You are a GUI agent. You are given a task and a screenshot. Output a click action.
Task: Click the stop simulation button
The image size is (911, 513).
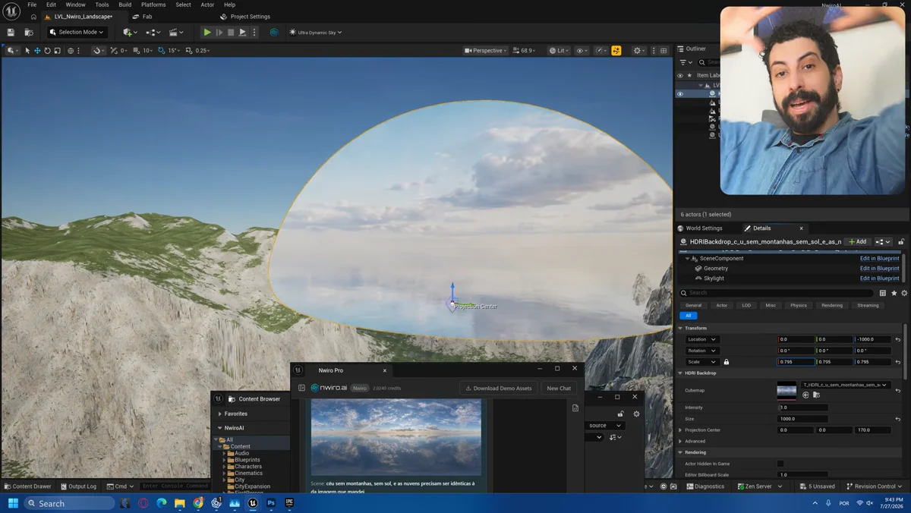point(231,33)
